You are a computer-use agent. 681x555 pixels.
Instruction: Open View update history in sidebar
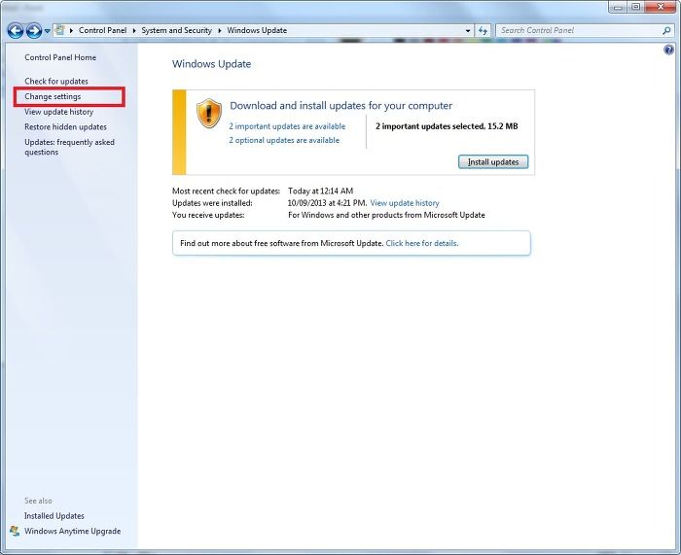(59, 112)
